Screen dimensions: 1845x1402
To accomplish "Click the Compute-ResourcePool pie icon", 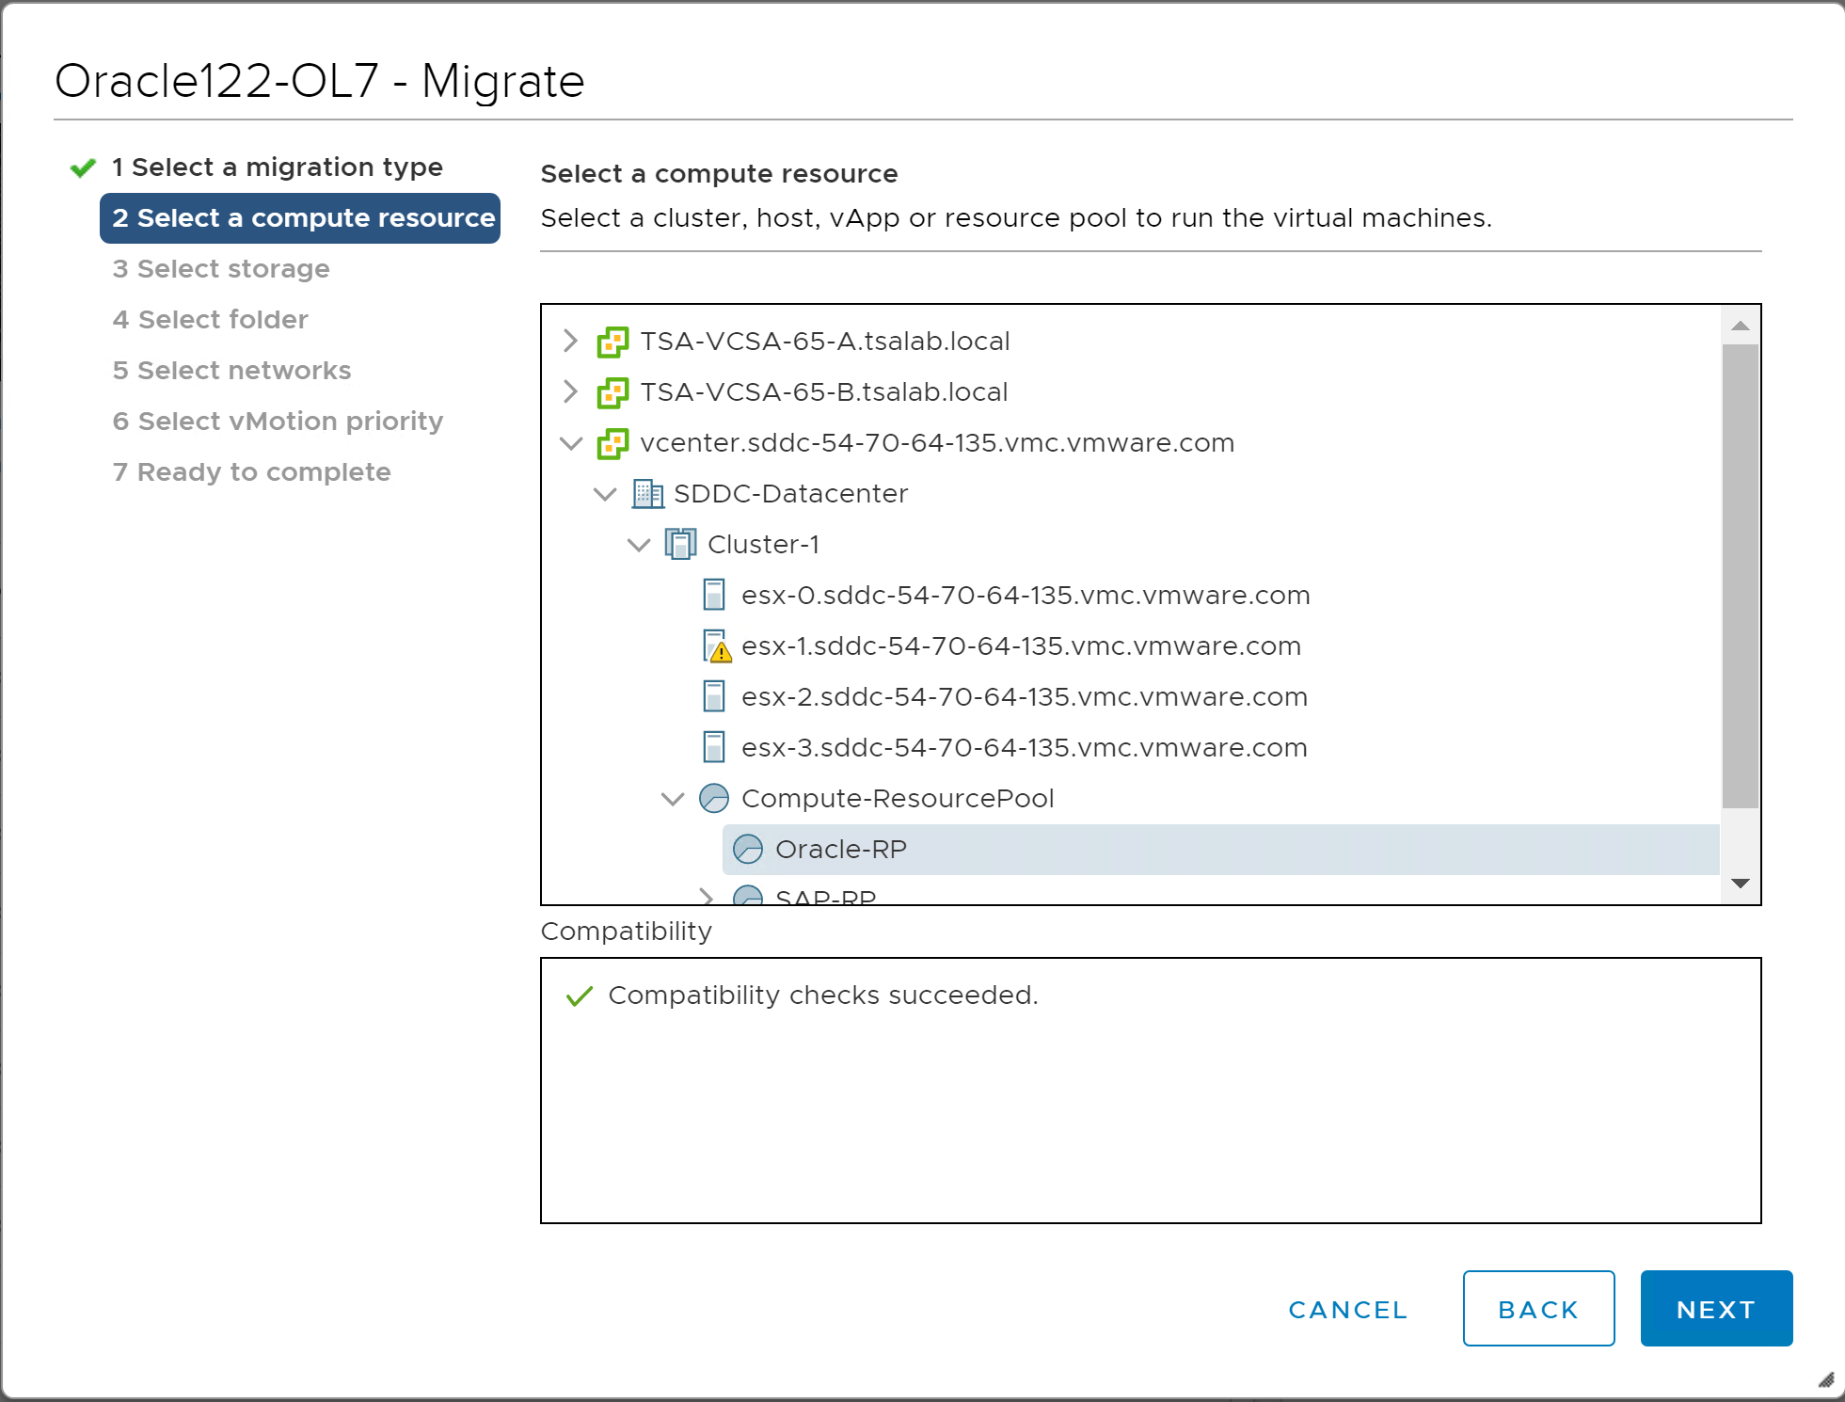I will 714,799.
